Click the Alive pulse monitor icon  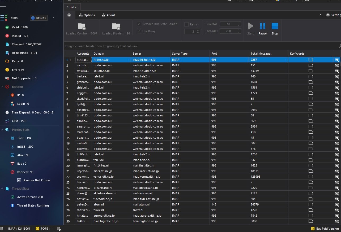12,155
